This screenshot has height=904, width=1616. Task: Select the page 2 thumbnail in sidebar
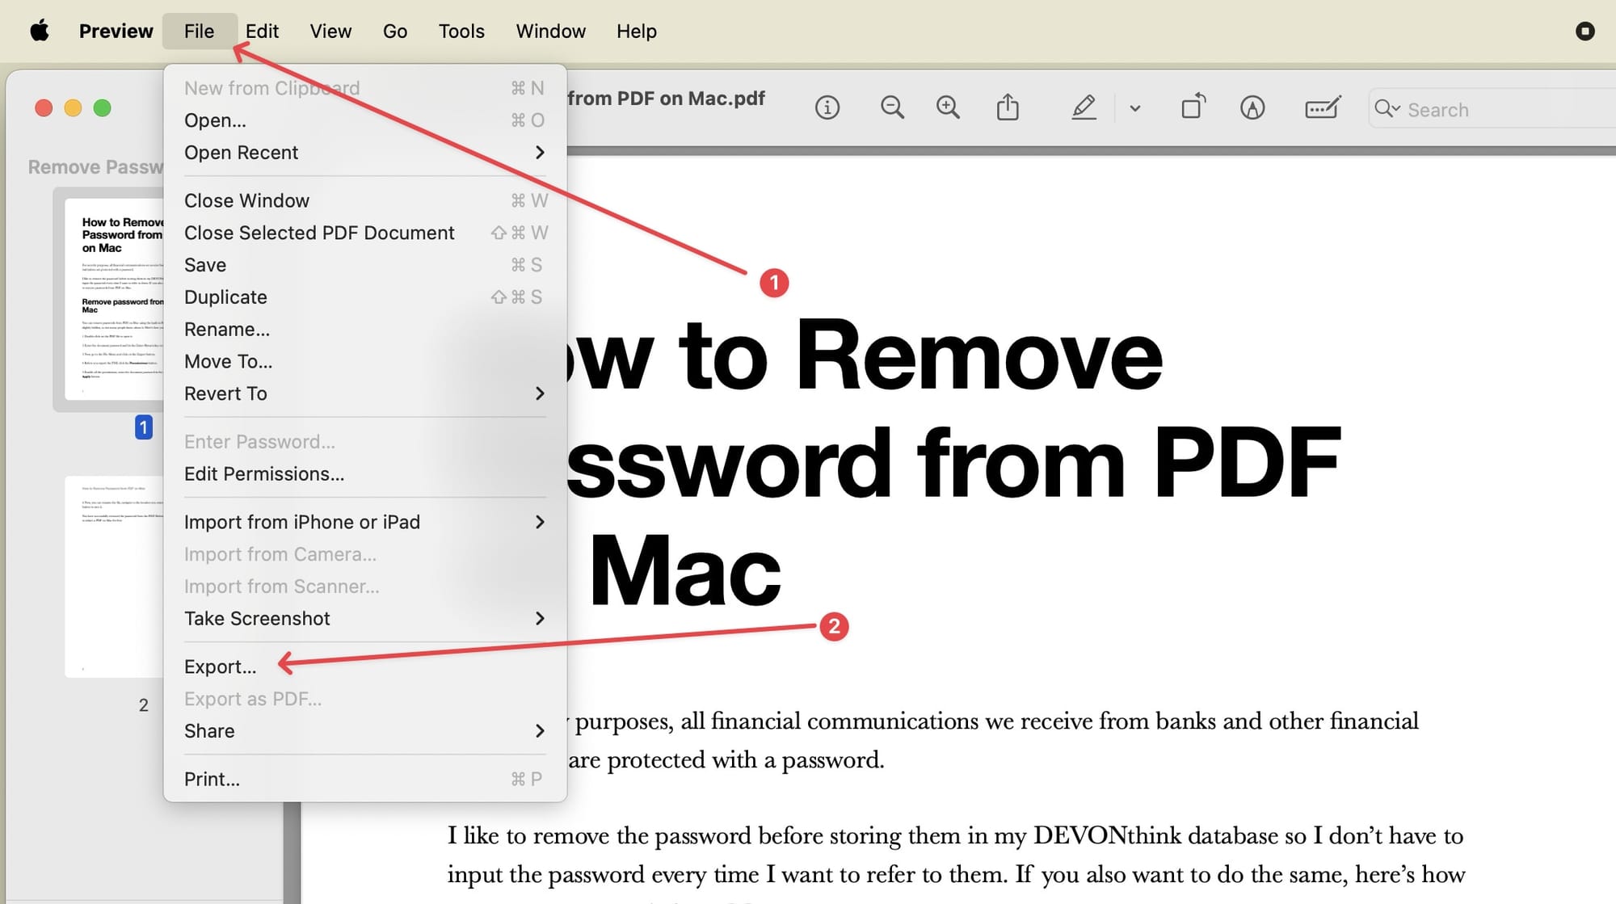(x=114, y=577)
